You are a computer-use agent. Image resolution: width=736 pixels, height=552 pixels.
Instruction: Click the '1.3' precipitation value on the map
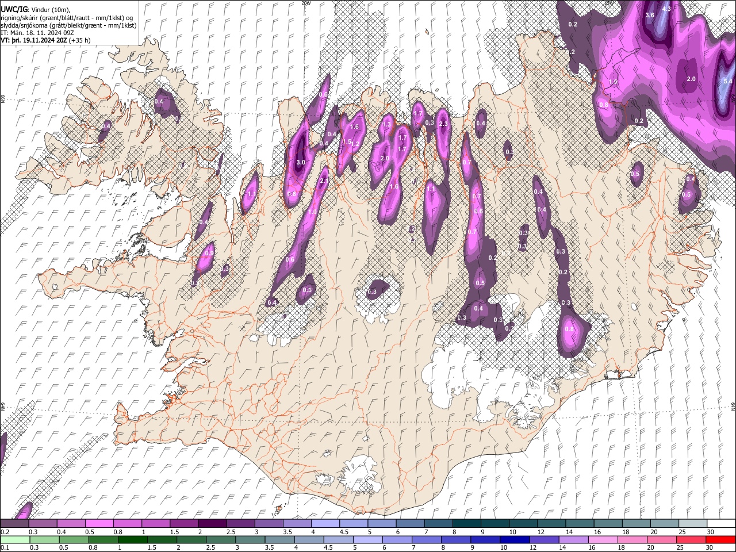[x=387, y=124]
